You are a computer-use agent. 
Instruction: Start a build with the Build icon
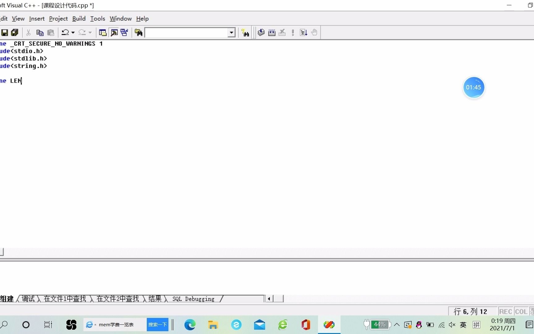pos(271,32)
